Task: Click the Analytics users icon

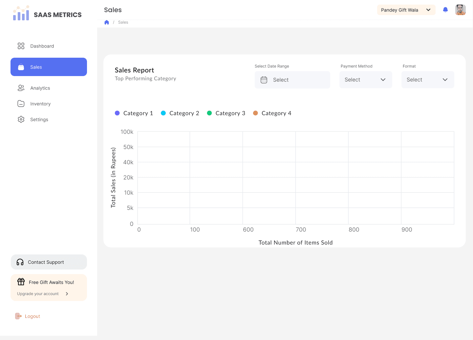Action: (21, 88)
